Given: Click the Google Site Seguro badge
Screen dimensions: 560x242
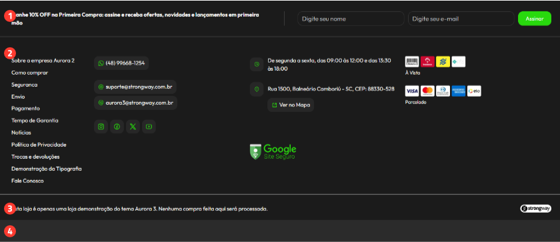Looking at the screenshot, I should click(x=273, y=151).
